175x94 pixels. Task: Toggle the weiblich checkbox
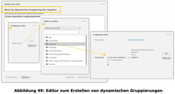[x=129, y=58]
